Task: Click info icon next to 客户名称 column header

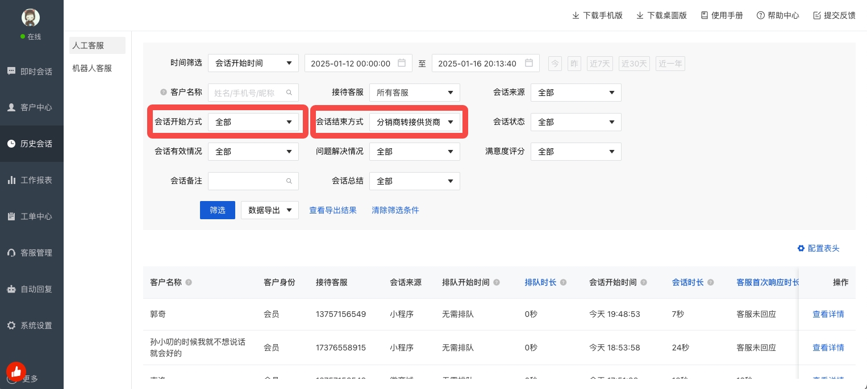Action: pos(189,282)
